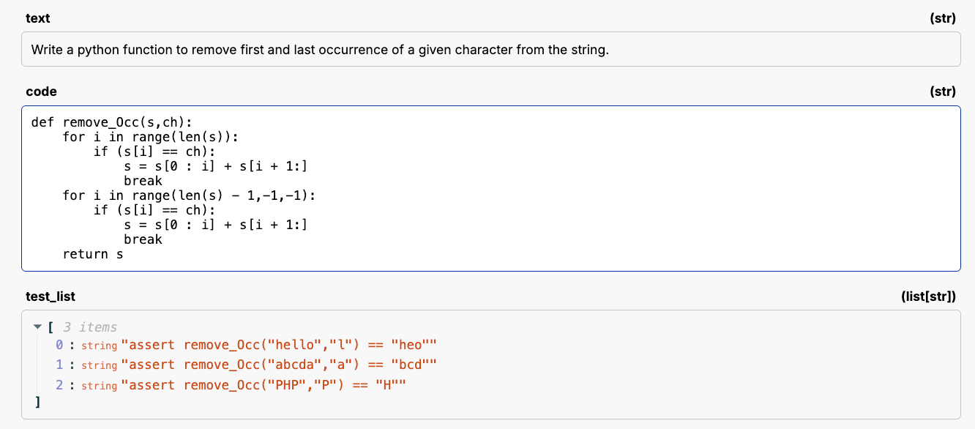Click the "test_list" field label
Image resolution: width=975 pixels, height=429 pixels.
point(51,296)
